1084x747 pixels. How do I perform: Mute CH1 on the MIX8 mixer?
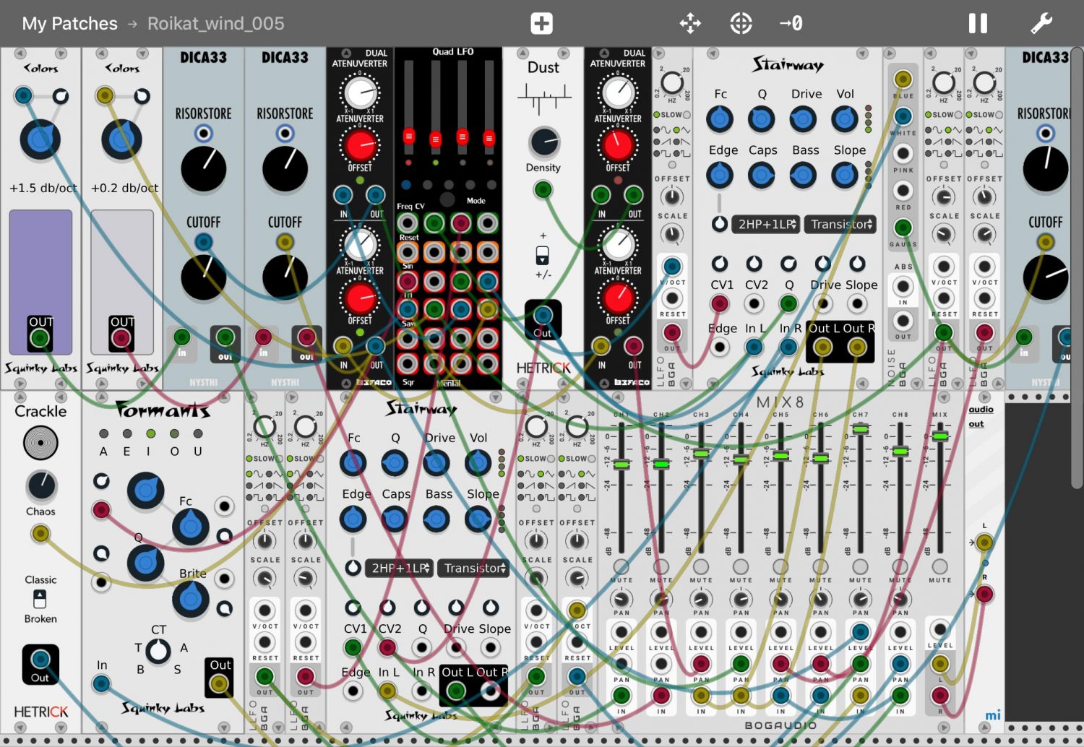click(621, 566)
